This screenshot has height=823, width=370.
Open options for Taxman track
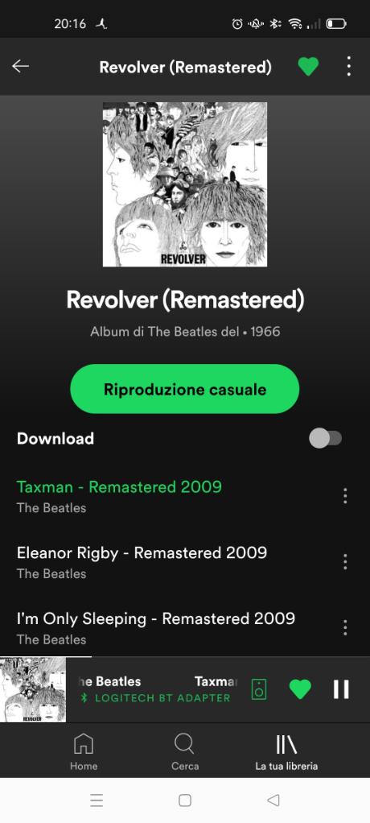[x=345, y=495]
